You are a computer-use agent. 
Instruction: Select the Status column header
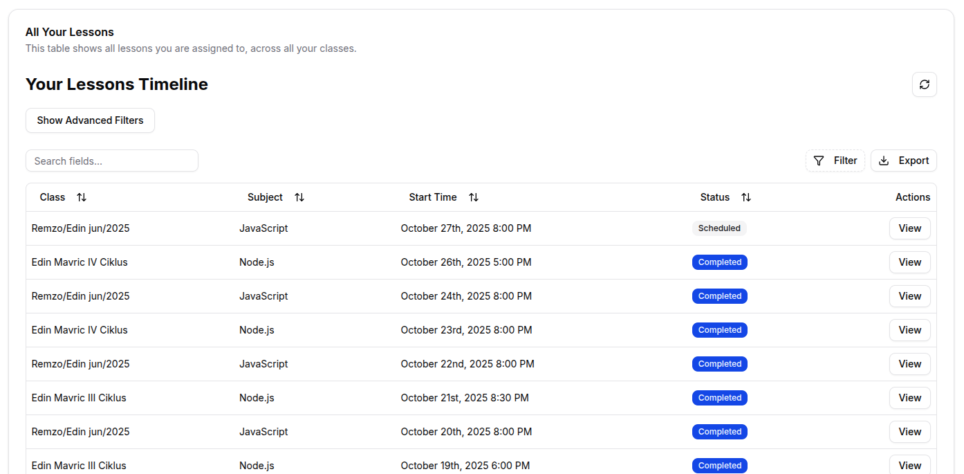(714, 197)
